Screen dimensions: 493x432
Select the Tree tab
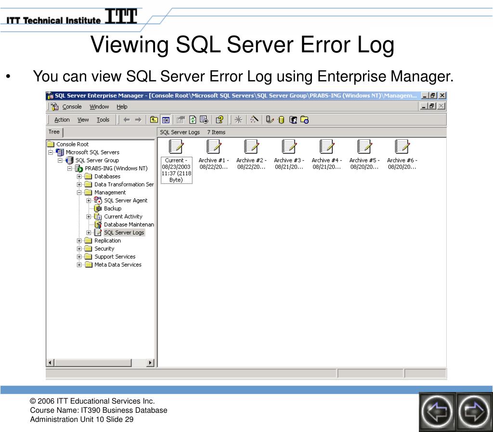tap(54, 132)
